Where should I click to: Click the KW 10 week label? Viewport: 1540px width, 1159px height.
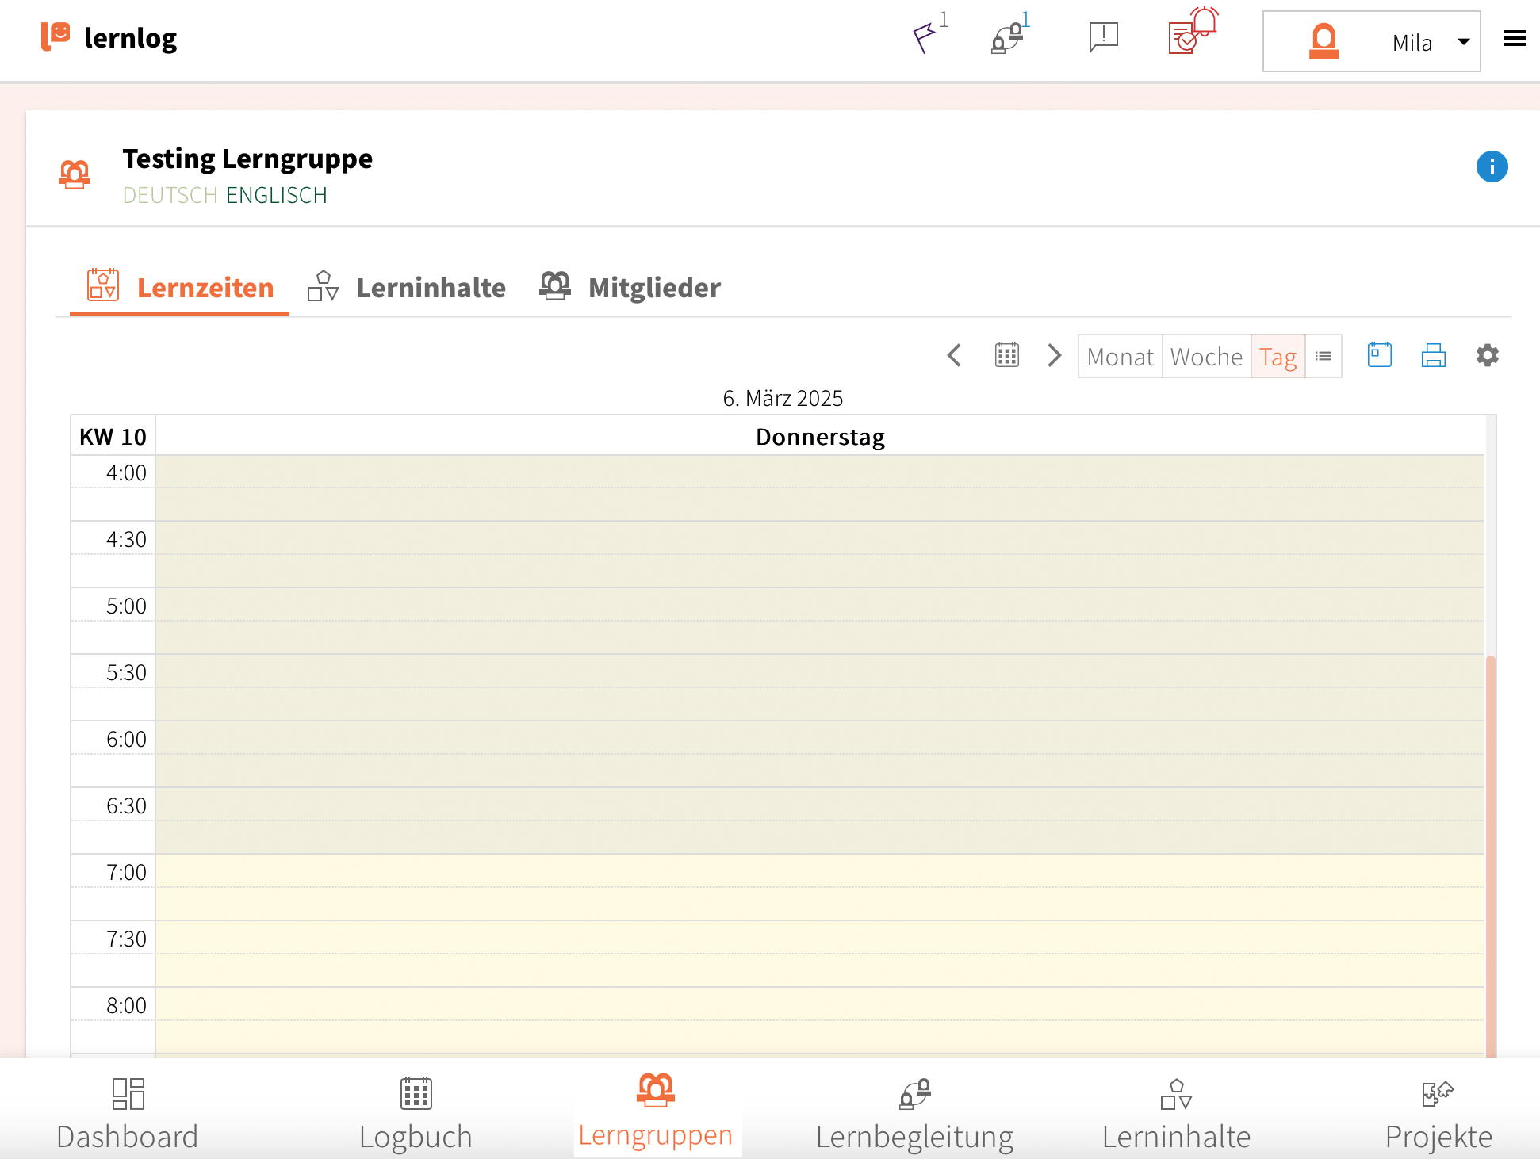pyautogui.click(x=113, y=437)
